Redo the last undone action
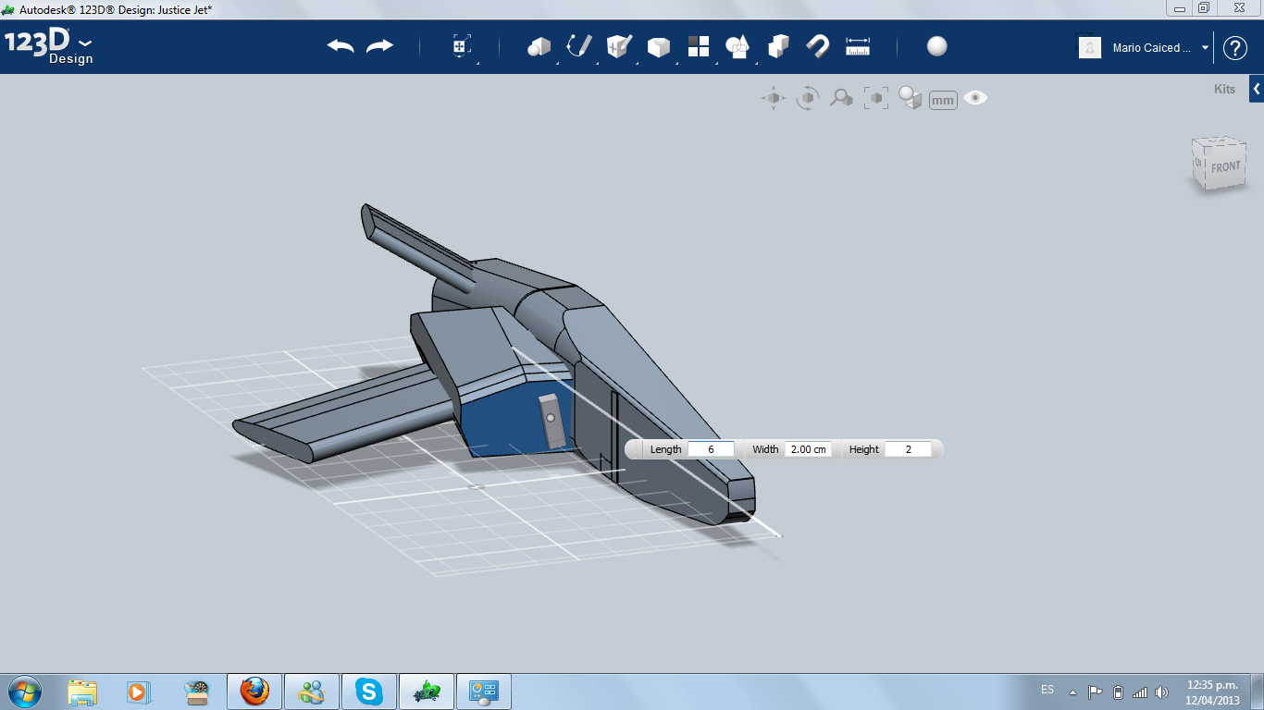Viewport: 1264px width, 710px height. click(x=379, y=46)
